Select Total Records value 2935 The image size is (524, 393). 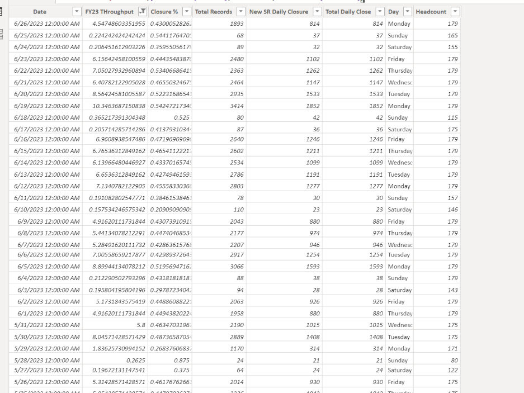(x=237, y=94)
